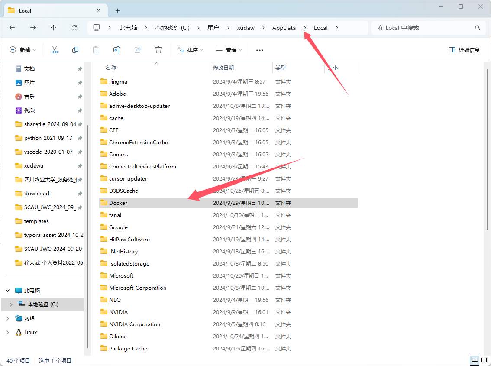The width and height of the screenshot is (491, 366).
Task: Open a new tab with plus button
Action: 117,11
